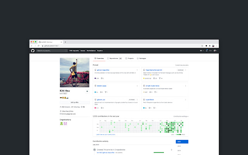Click the github-beautifier commits link in activity
The height and width of the screenshot is (155, 248).
pos(106,153)
